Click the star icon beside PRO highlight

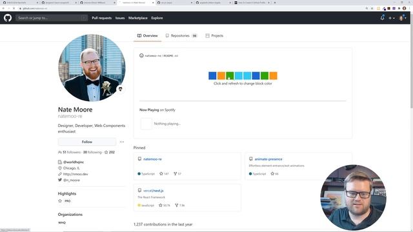click(x=60, y=200)
